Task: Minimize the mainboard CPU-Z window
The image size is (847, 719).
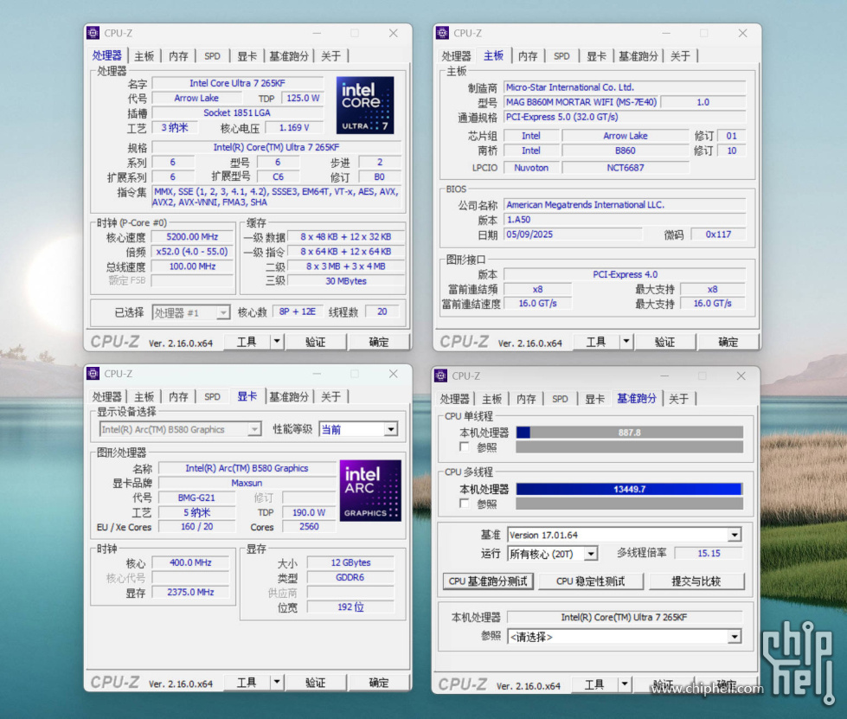Action: pyautogui.click(x=666, y=33)
